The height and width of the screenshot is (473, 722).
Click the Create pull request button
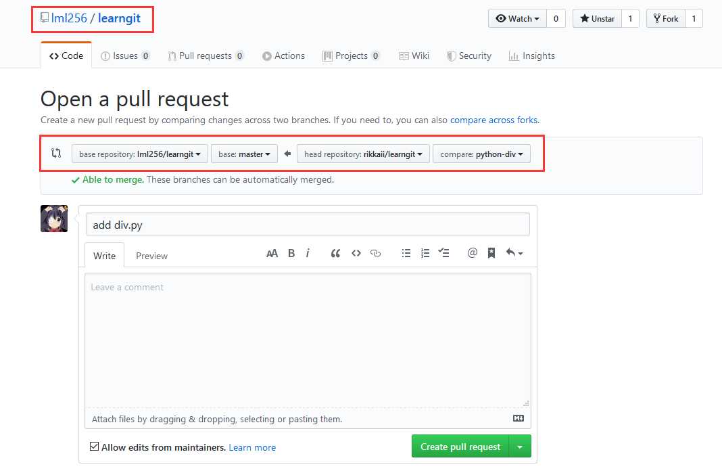tap(460, 447)
